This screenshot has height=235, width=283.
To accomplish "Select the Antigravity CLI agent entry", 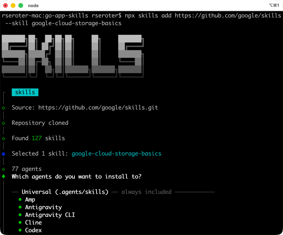I will 50,215.
